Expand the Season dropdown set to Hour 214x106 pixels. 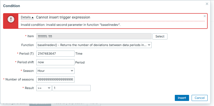click(55, 71)
